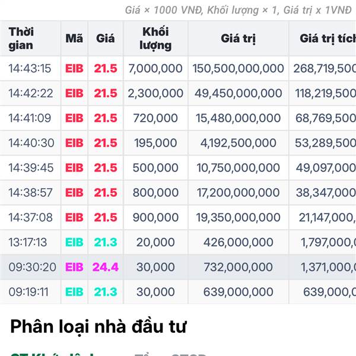Click the EIB ticker at 09:19:11
Image resolution: width=356 pixels, height=356 pixels.
[x=74, y=292]
